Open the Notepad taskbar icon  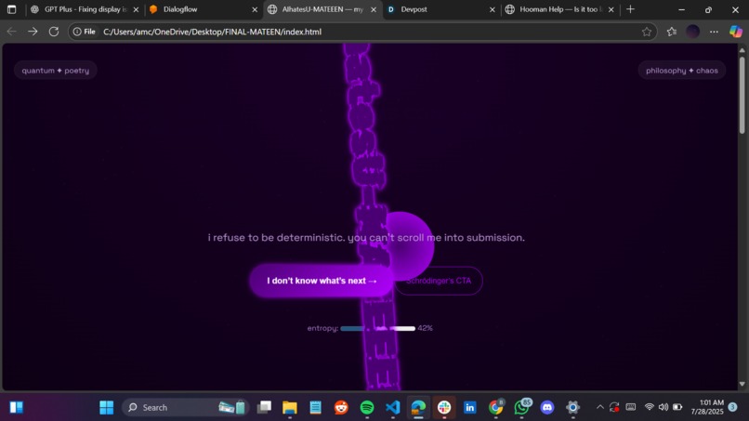pyautogui.click(x=315, y=408)
